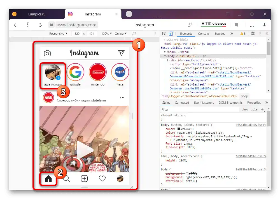This screenshot has height=199, width=280.
Task: Open the 11K отзывов reviews button
Action: click(x=214, y=24)
